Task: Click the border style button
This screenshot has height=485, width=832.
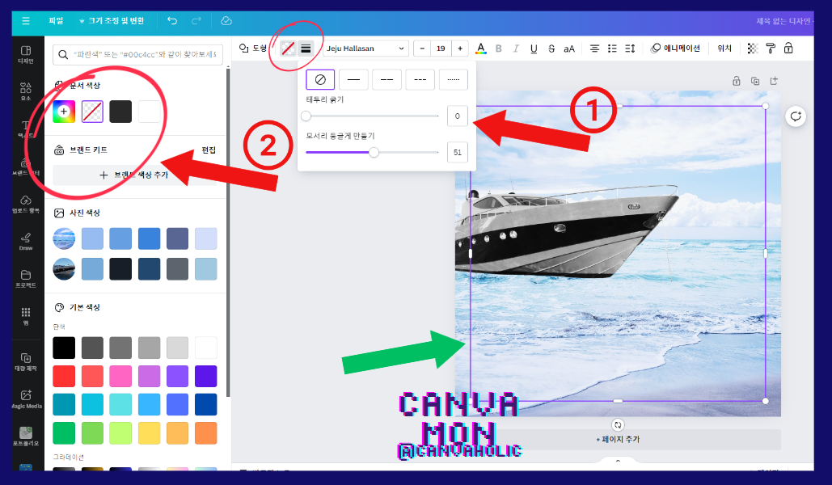Action: (x=306, y=48)
